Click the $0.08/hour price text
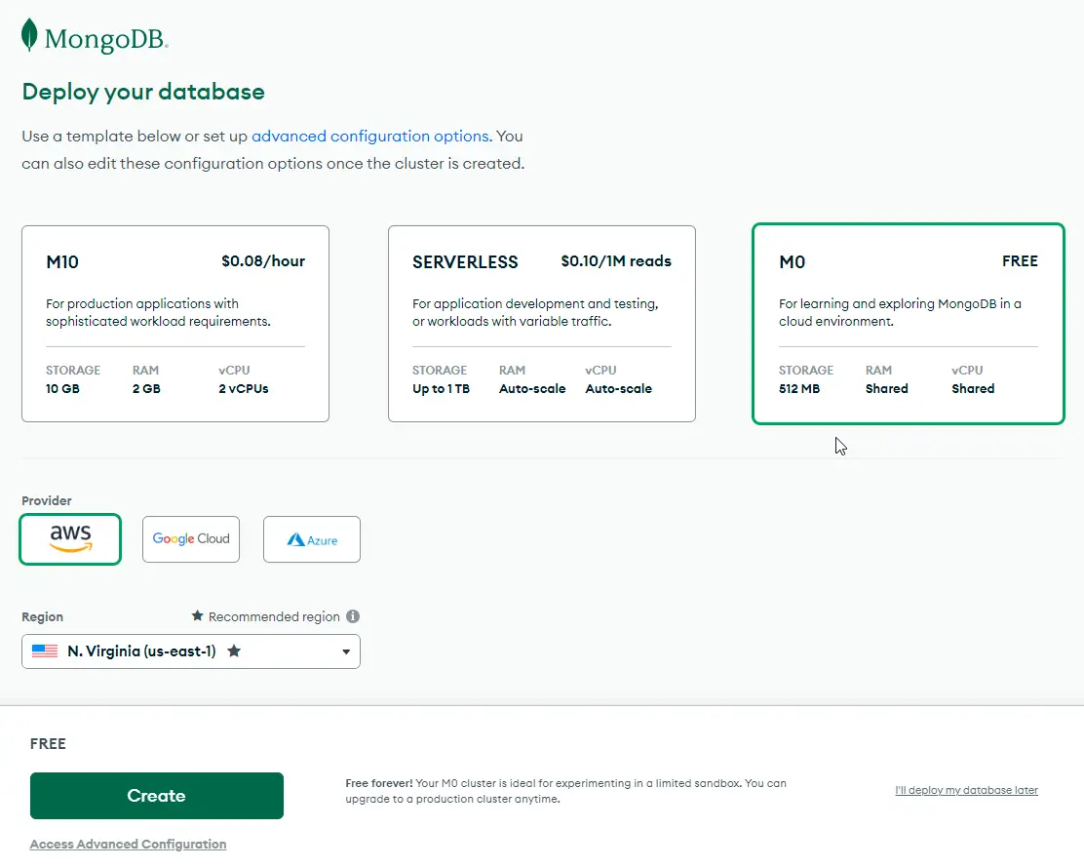This screenshot has width=1084, height=868. [x=263, y=260]
